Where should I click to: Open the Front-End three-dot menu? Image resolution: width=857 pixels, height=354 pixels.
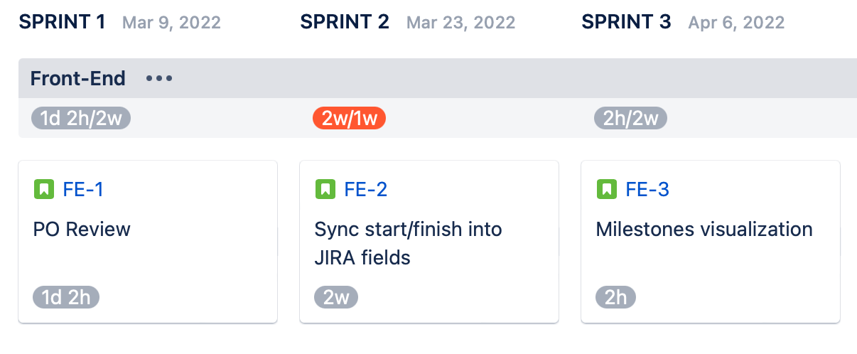[x=159, y=78]
